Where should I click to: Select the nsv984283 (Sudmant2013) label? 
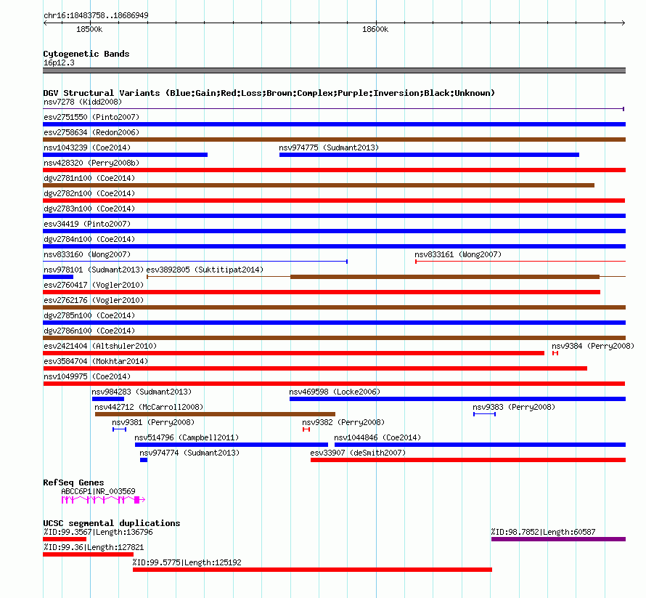(x=142, y=392)
